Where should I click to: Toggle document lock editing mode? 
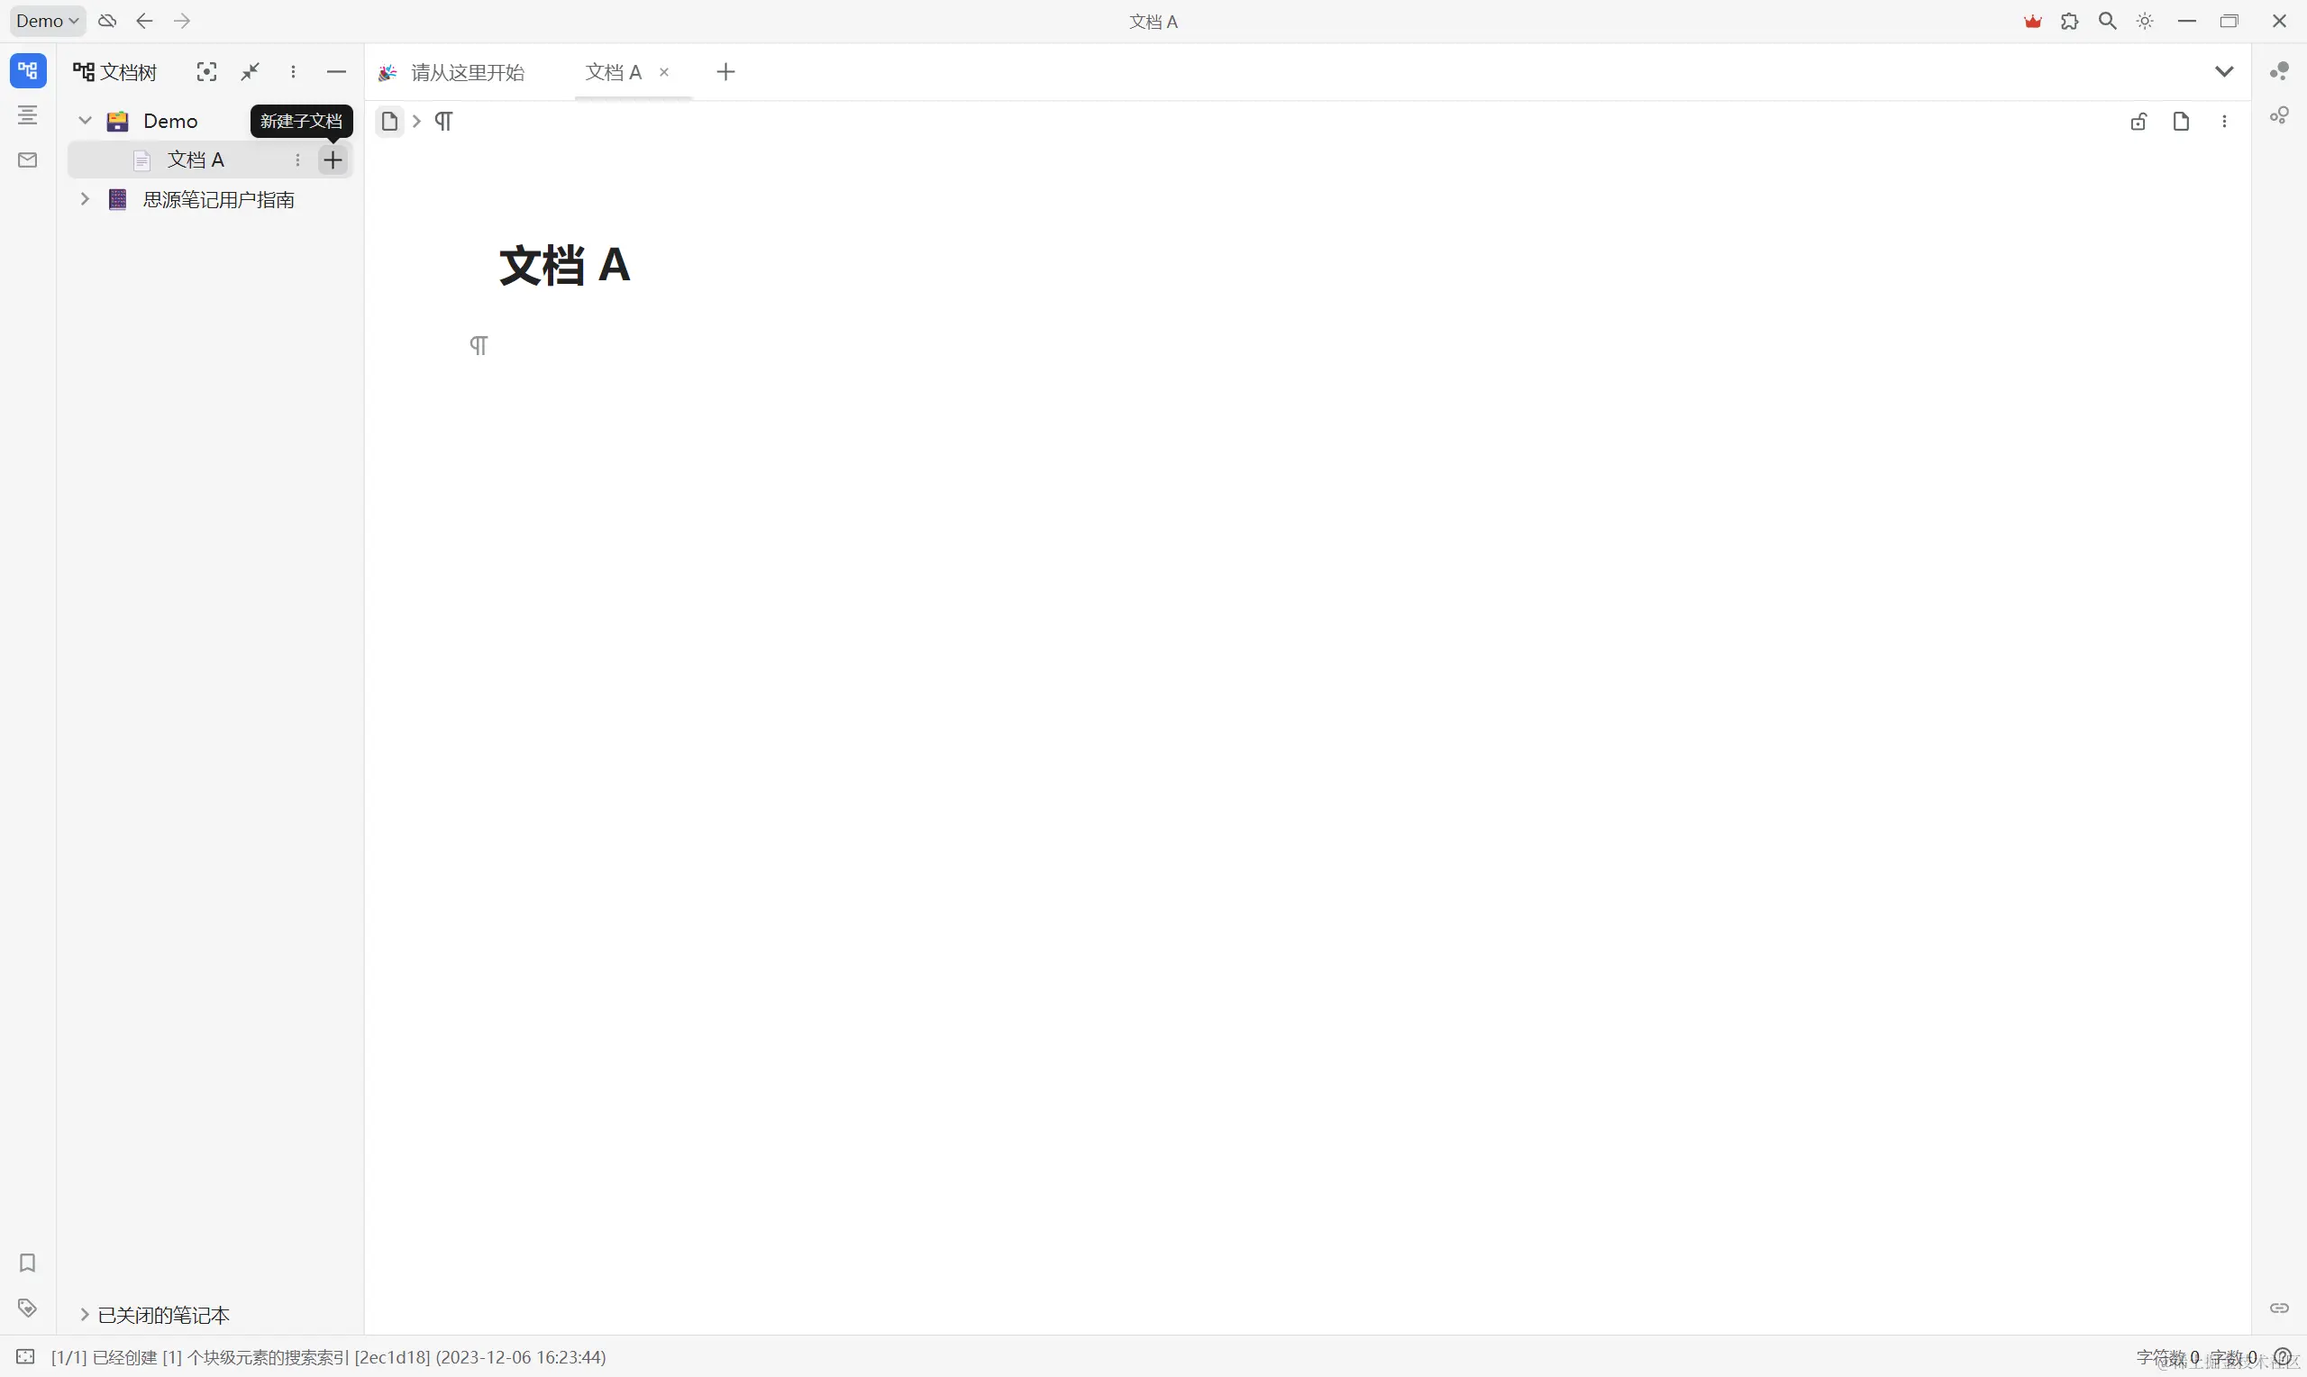2138,122
